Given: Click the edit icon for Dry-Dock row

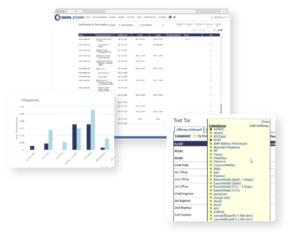Looking at the screenshot, I should [211, 69].
